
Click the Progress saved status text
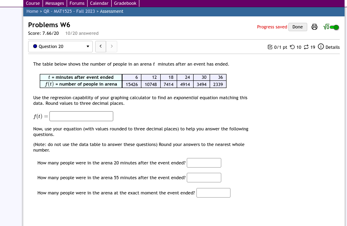tap(272, 27)
